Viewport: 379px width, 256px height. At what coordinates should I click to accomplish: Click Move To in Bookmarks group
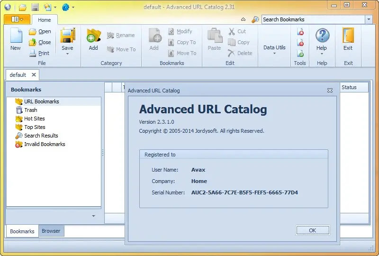tap(182, 53)
